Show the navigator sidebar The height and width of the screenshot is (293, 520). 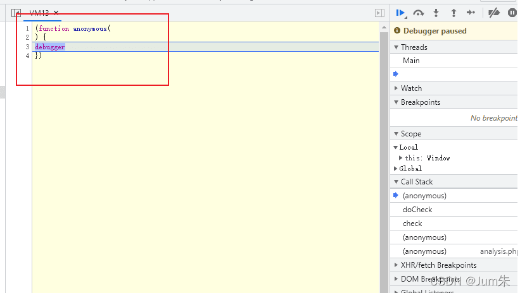(16, 13)
